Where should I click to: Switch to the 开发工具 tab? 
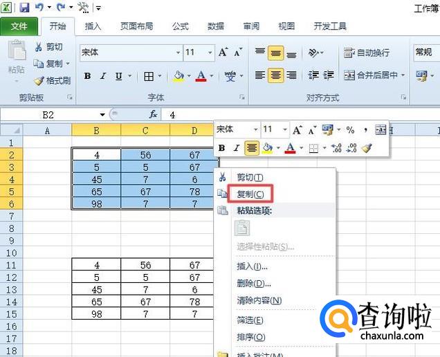click(330, 26)
